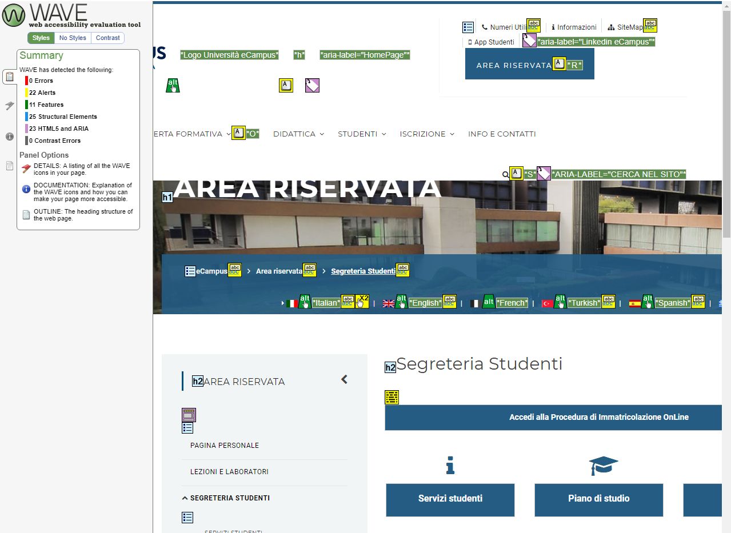Click the '25 Structural Elements' summary row

[x=63, y=117]
